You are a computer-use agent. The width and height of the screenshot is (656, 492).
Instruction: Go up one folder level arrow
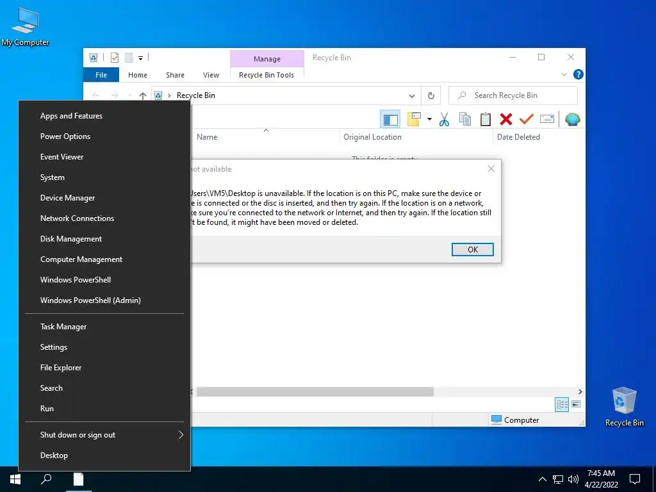tap(143, 96)
